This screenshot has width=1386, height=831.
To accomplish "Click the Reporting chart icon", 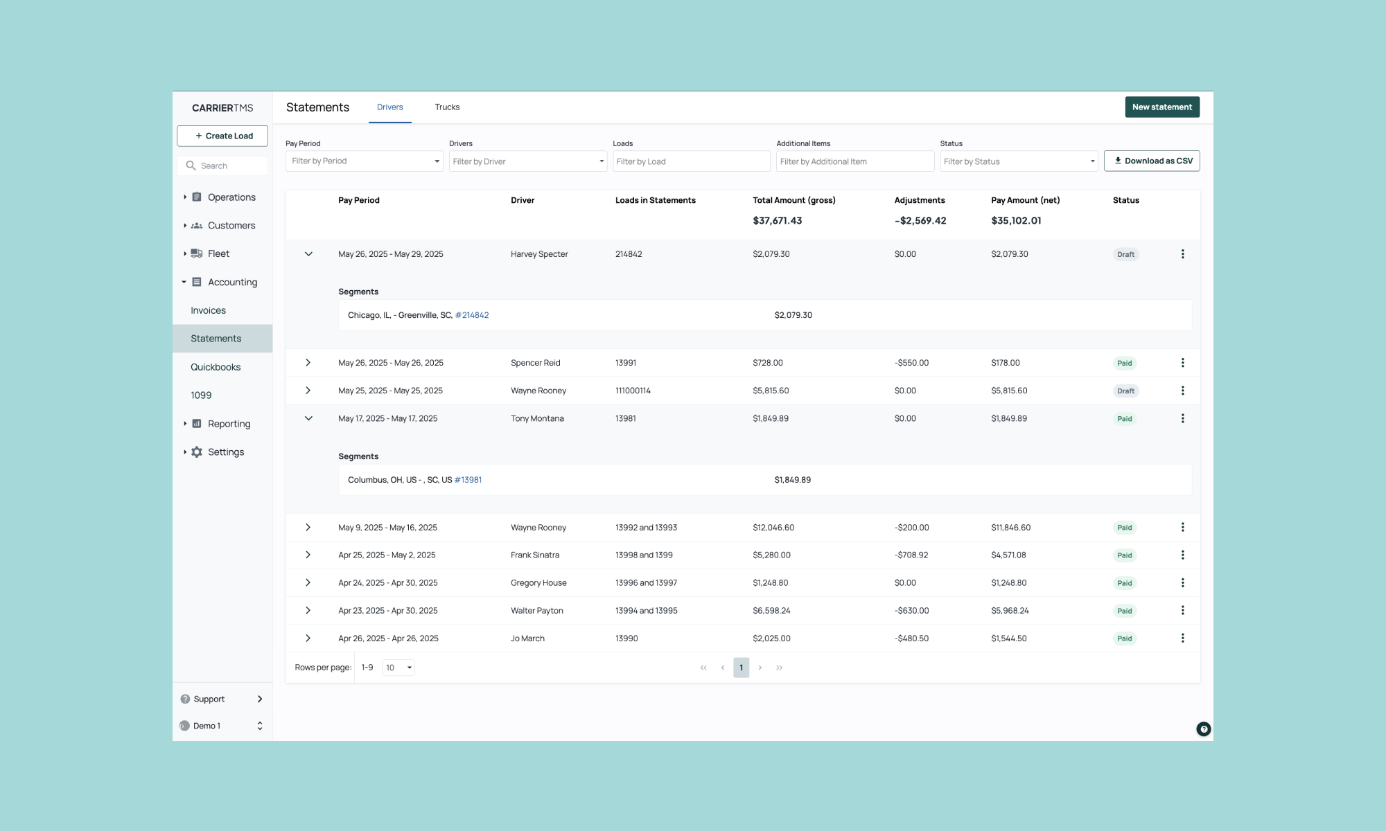I will pyautogui.click(x=197, y=424).
